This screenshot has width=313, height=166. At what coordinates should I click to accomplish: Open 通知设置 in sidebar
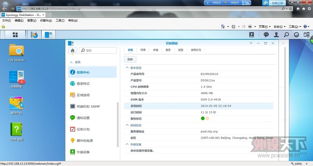point(92,118)
